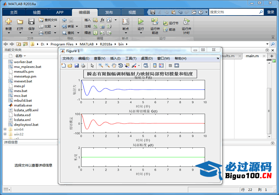Print figure from Figure 1 toolbar
The height and width of the screenshot is (195, 279).
pyautogui.click(x=83, y=66)
